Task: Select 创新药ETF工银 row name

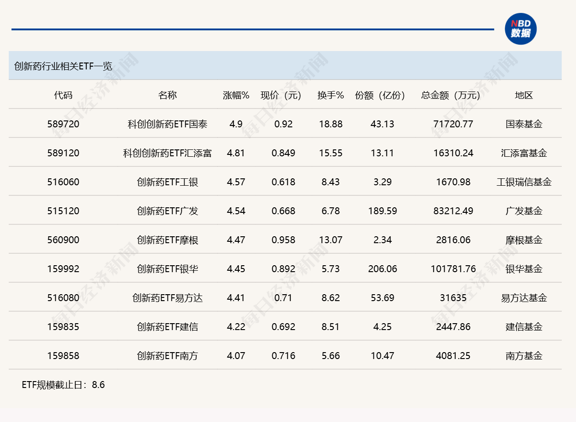Action: (x=167, y=182)
